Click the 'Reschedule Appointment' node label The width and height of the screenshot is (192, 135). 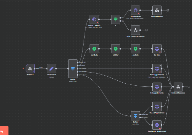[x=157, y=131]
